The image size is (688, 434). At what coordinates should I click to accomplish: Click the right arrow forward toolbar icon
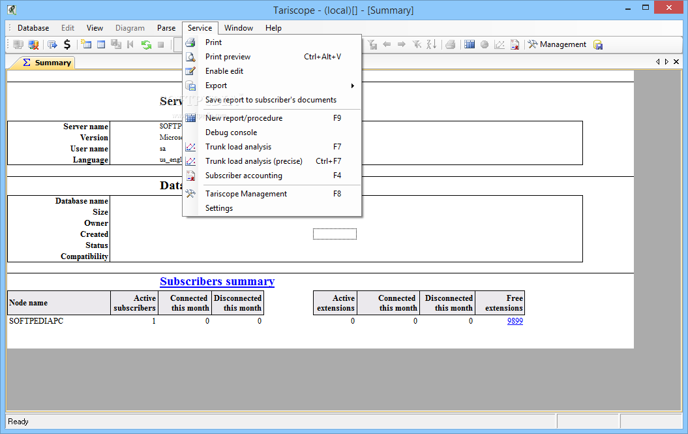(x=402, y=44)
